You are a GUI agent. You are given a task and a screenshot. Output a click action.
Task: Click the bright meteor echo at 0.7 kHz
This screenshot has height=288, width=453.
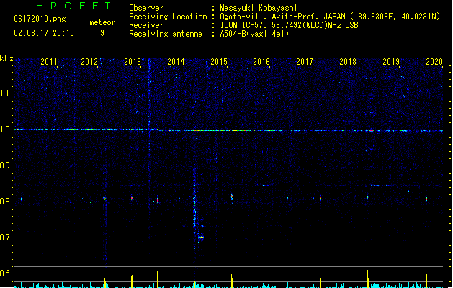[201, 237]
